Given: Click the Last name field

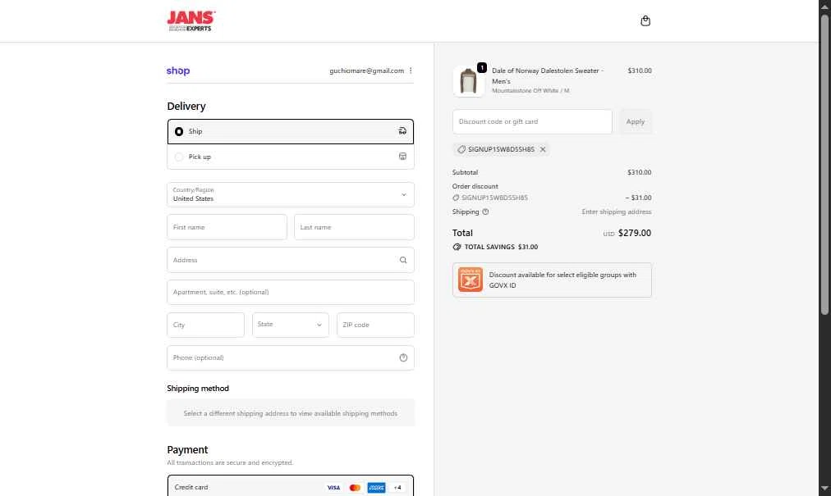Looking at the screenshot, I should [354, 227].
